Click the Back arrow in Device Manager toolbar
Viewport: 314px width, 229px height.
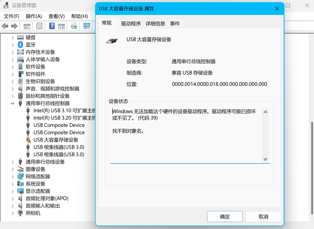tap(5, 26)
